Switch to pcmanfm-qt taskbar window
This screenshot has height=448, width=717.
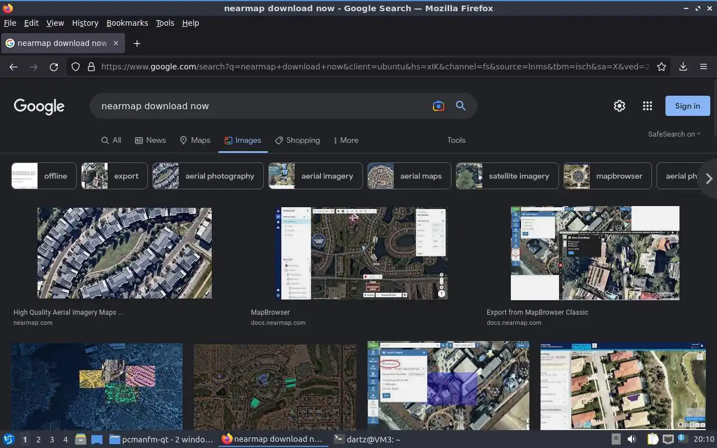point(161,440)
